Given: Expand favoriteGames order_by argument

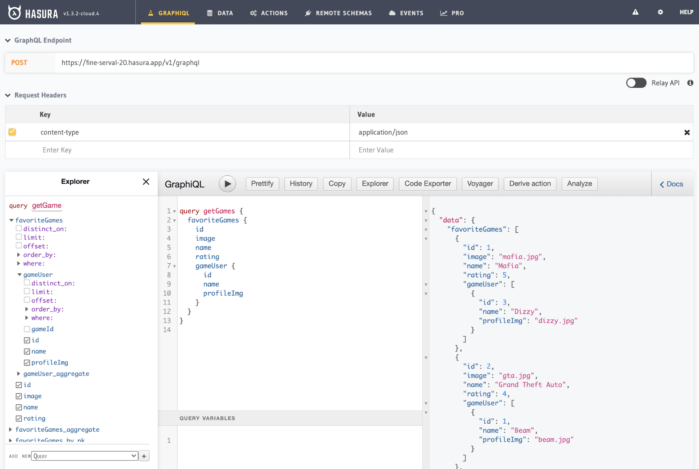Looking at the screenshot, I should click(19, 255).
